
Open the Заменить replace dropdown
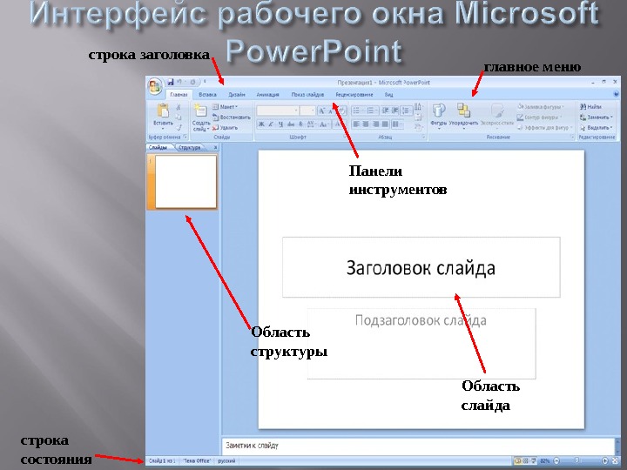click(x=597, y=117)
